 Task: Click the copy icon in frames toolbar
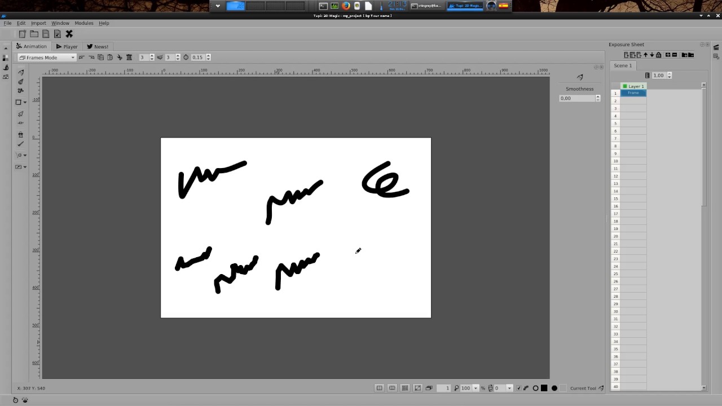pyautogui.click(x=100, y=57)
